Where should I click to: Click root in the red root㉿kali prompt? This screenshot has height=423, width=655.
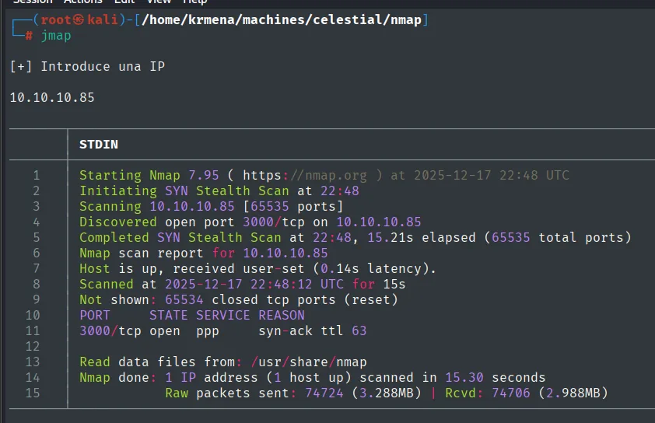(56, 20)
